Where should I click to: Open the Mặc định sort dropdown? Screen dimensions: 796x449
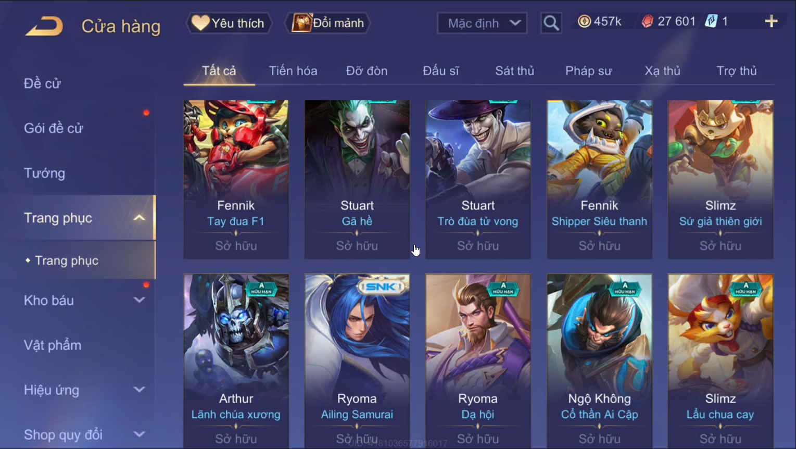tap(482, 23)
